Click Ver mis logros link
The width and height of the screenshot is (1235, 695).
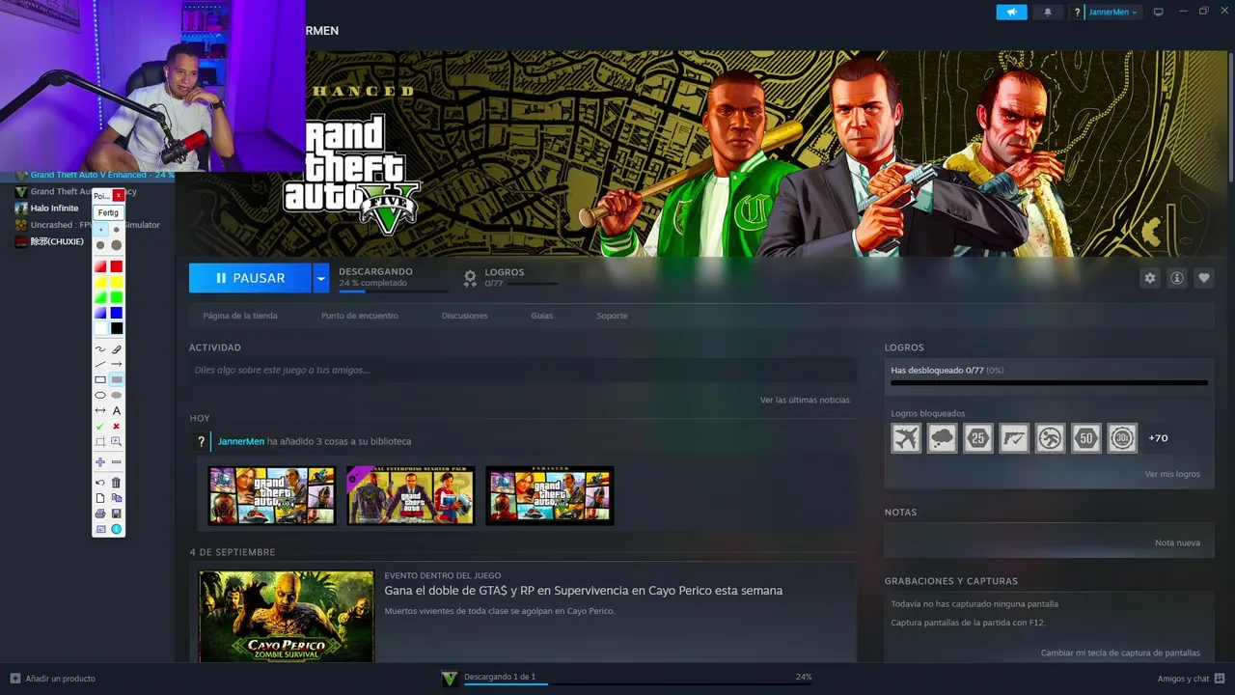click(x=1172, y=474)
